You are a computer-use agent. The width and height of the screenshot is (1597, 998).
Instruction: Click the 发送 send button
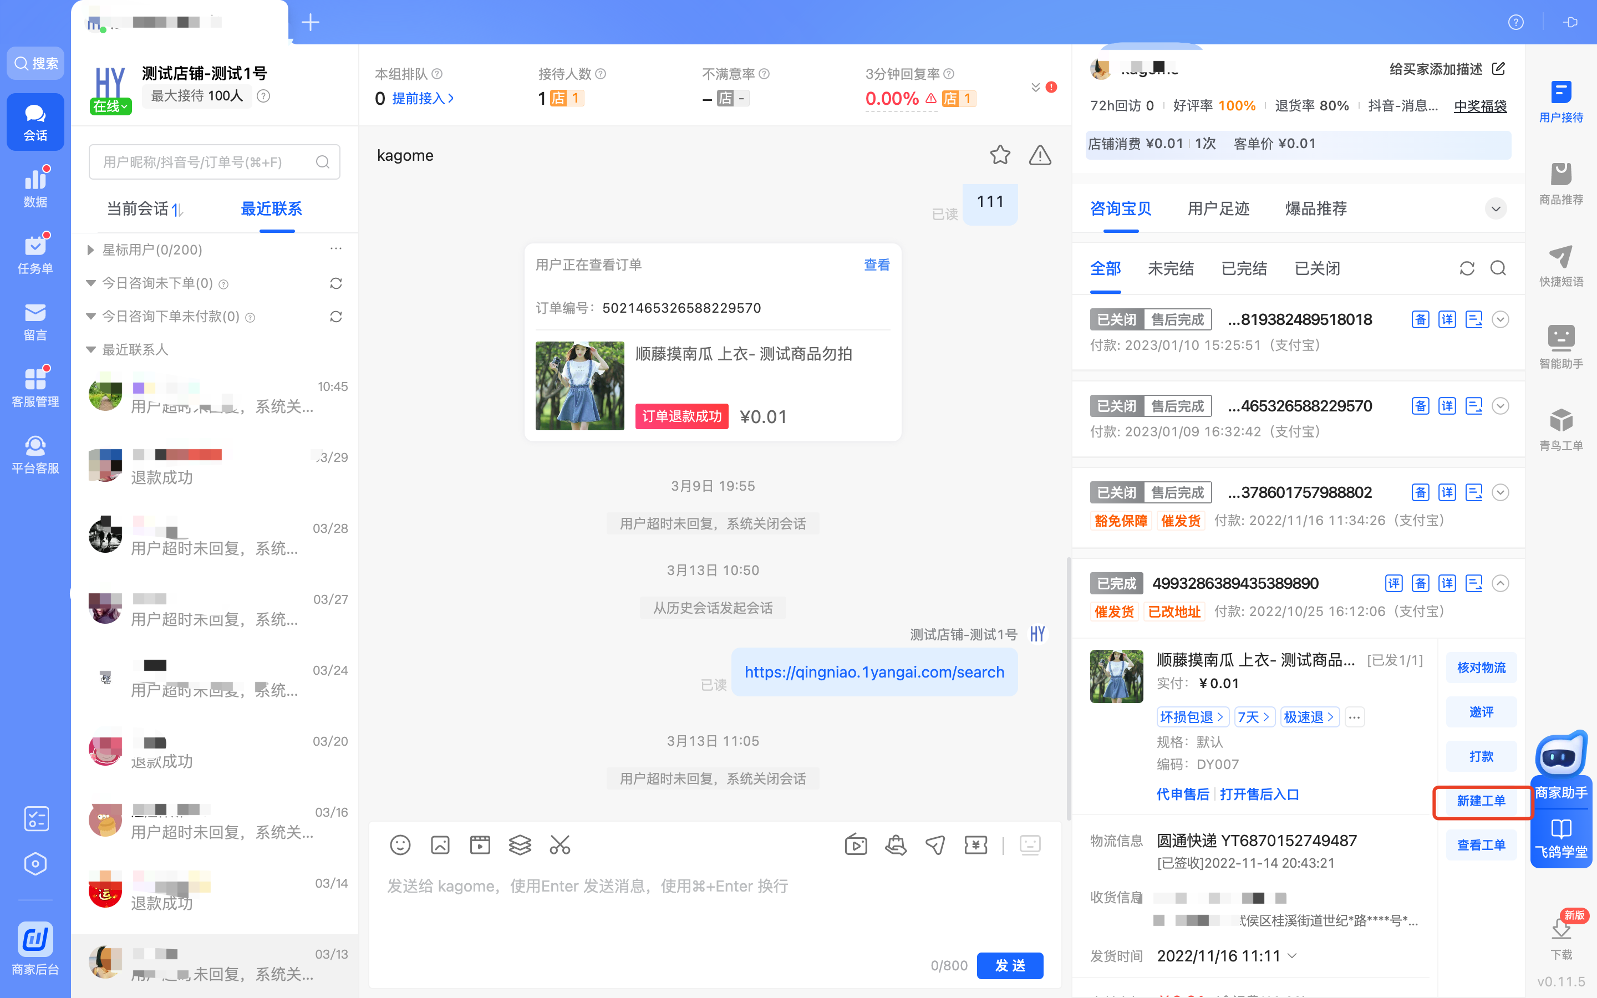(x=1010, y=966)
